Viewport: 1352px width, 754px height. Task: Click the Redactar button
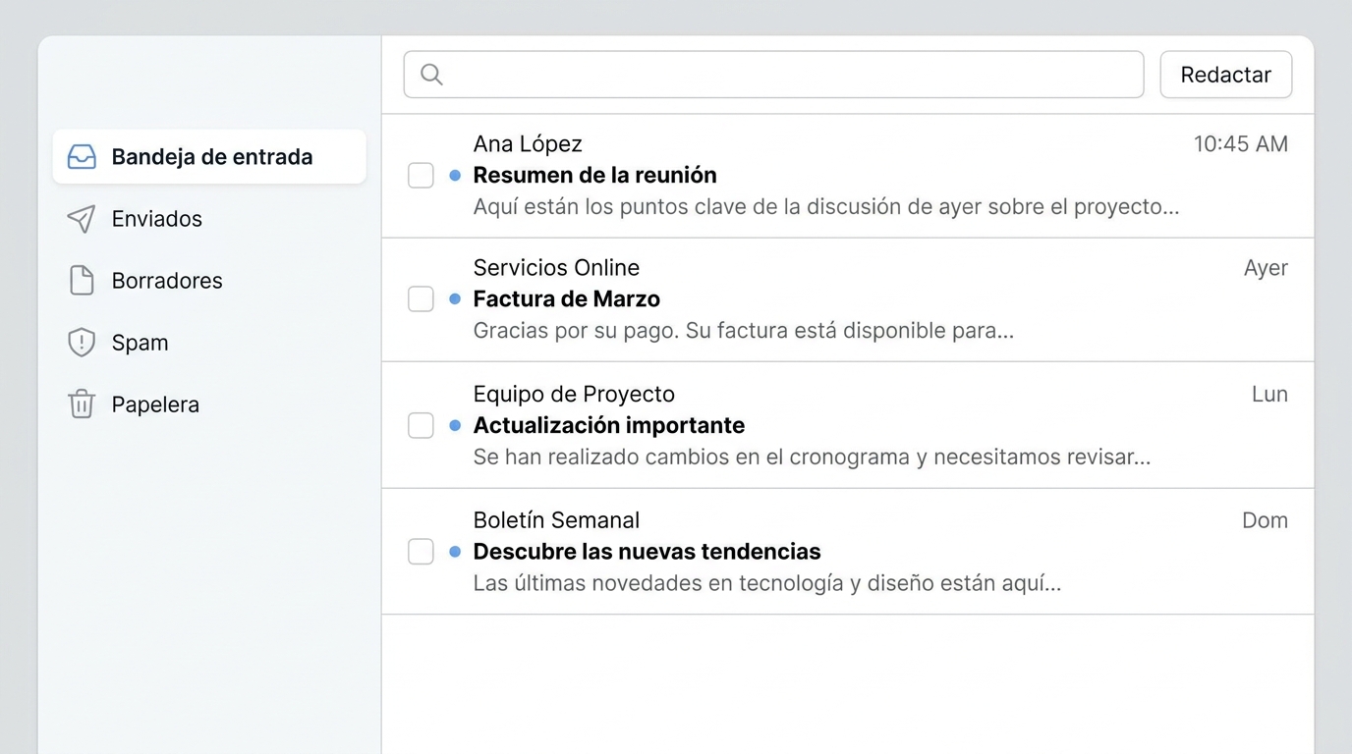[1225, 75]
